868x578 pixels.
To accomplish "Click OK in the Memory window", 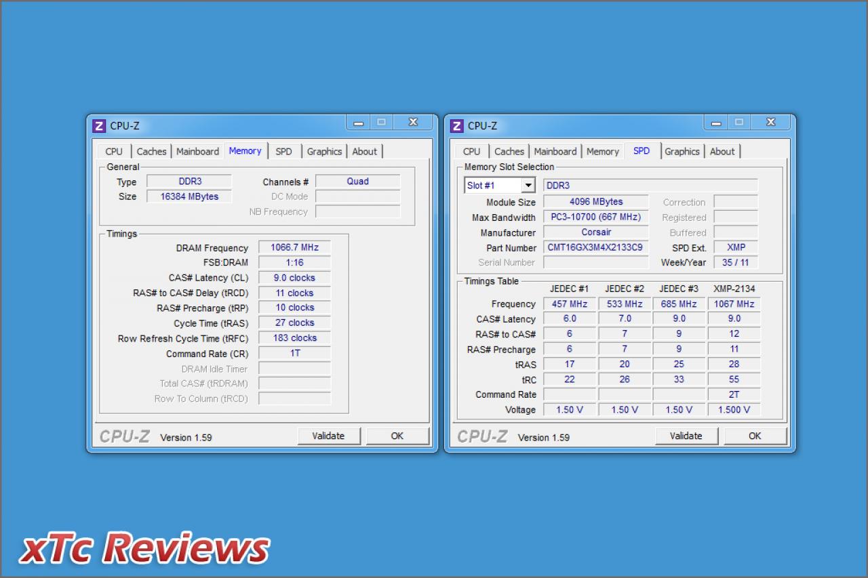I will pos(397,436).
